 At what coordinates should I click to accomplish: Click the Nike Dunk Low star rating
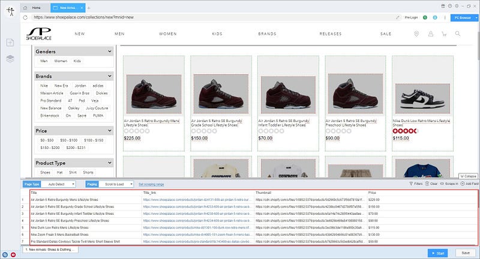coord(405,131)
